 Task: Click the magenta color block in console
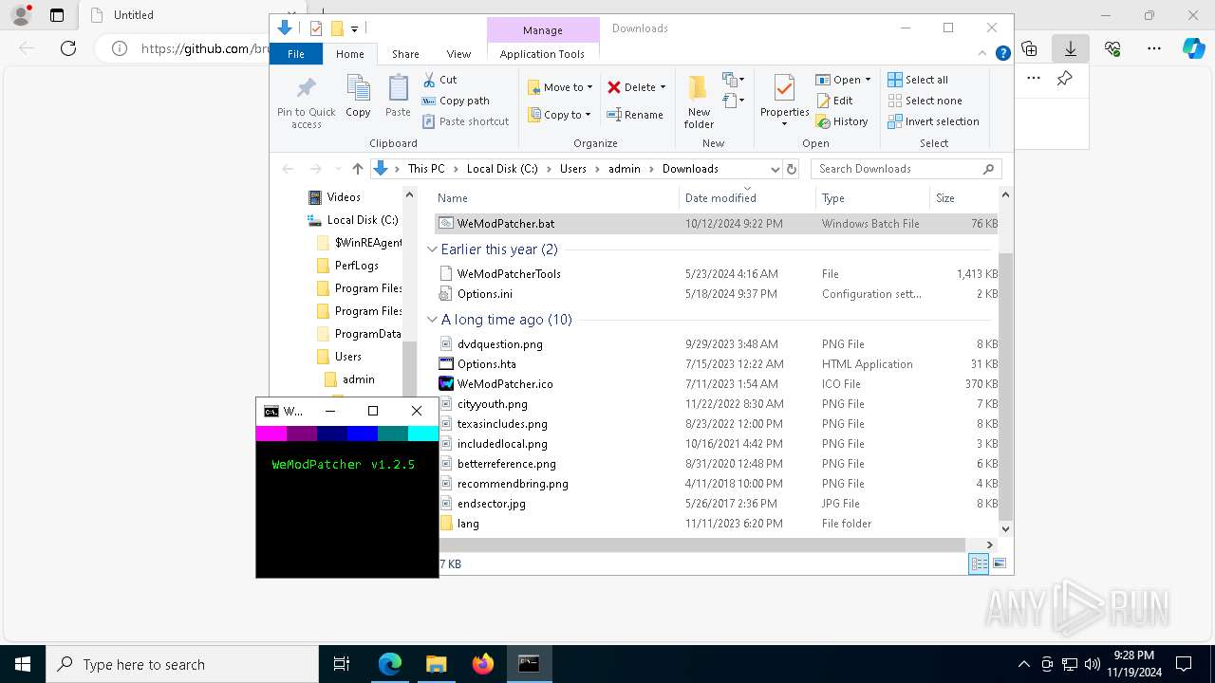tap(271, 434)
